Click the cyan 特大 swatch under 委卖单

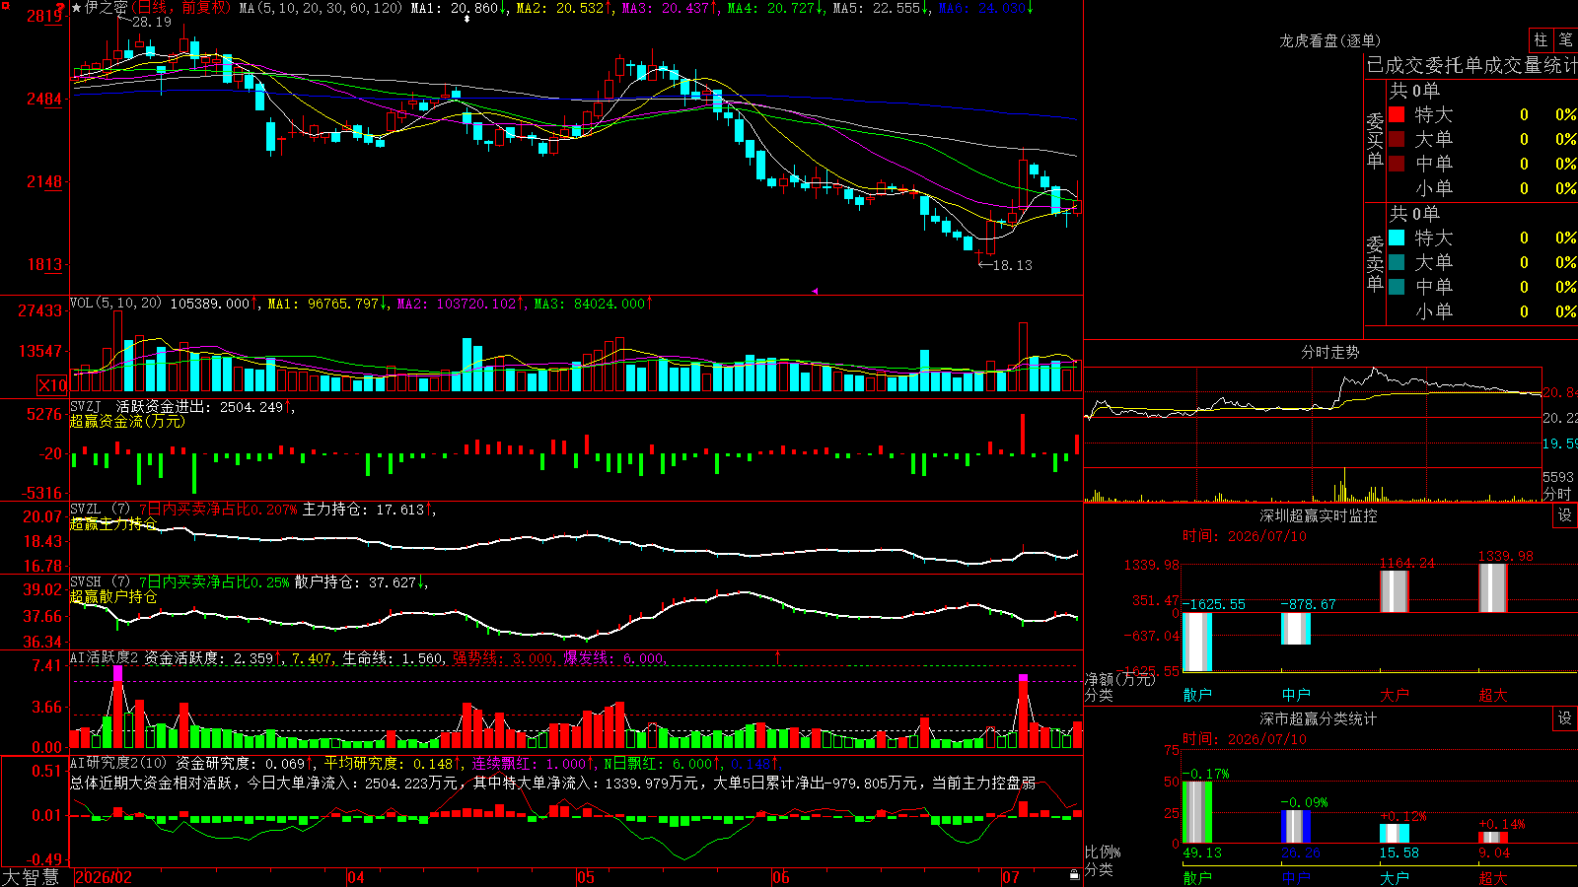[x=1397, y=238]
